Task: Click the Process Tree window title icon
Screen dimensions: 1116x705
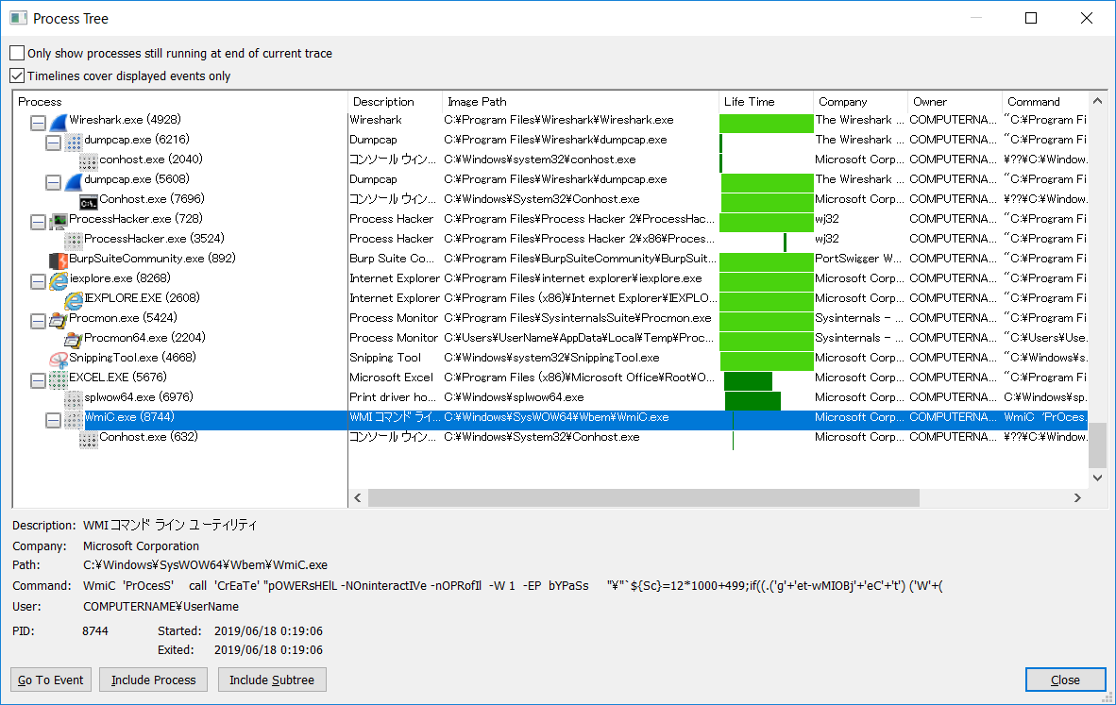Action: click(x=19, y=19)
